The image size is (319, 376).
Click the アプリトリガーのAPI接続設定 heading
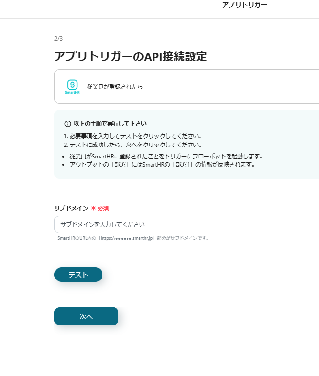tap(130, 56)
